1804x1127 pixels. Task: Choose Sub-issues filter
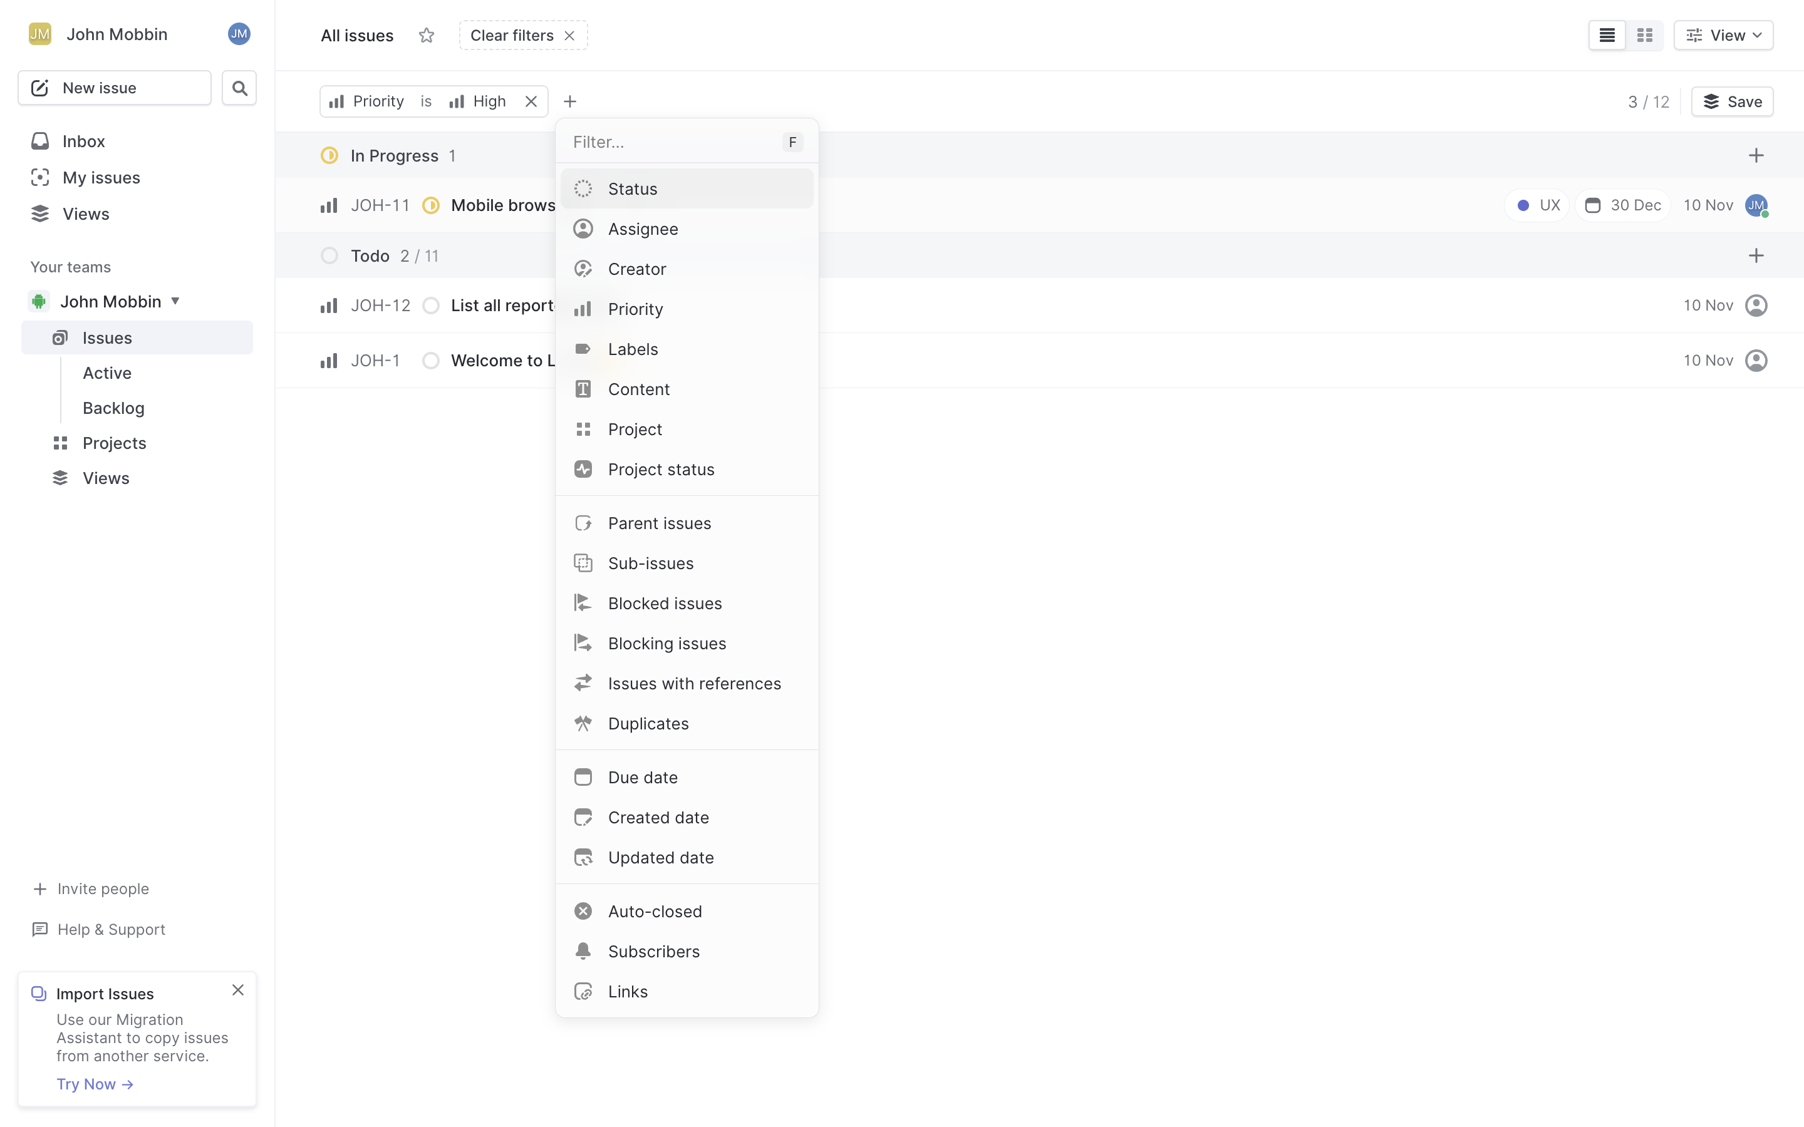tap(687, 563)
